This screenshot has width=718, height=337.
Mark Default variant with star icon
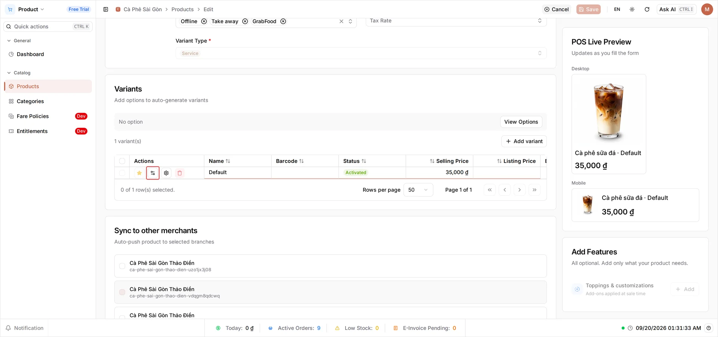pyautogui.click(x=139, y=173)
